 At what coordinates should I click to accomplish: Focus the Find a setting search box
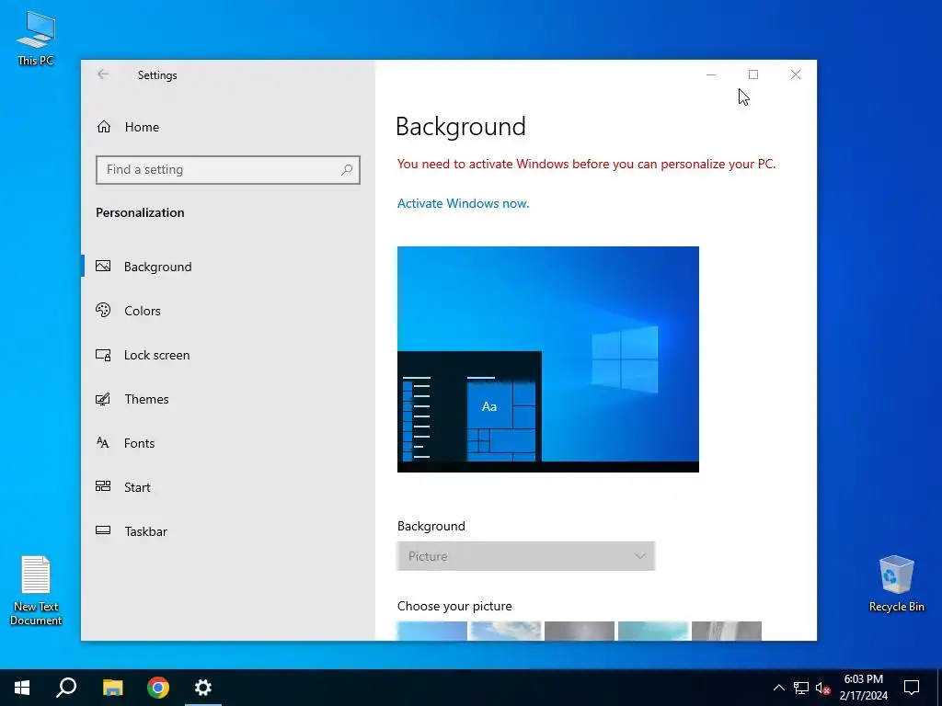coord(228,170)
